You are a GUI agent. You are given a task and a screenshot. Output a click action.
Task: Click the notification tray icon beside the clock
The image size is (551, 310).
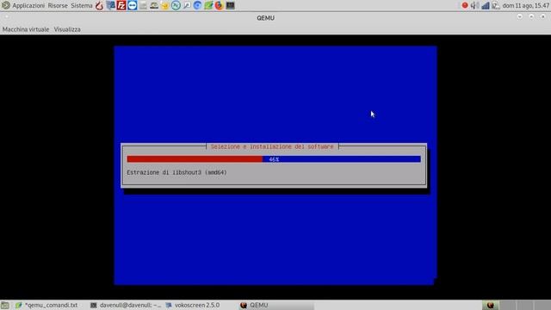tap(496, 5)
